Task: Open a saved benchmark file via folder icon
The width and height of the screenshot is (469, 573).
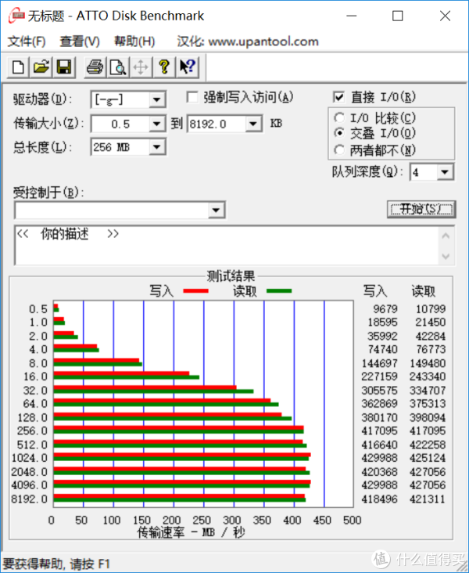Action: pyautogui.click(x=41, y=67)
